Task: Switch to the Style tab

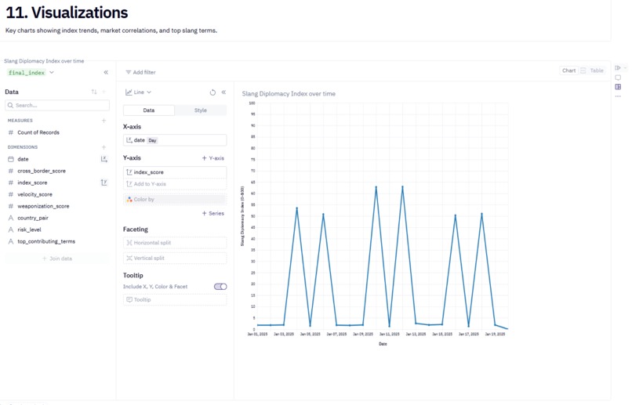Action: [x=200, y=110]
